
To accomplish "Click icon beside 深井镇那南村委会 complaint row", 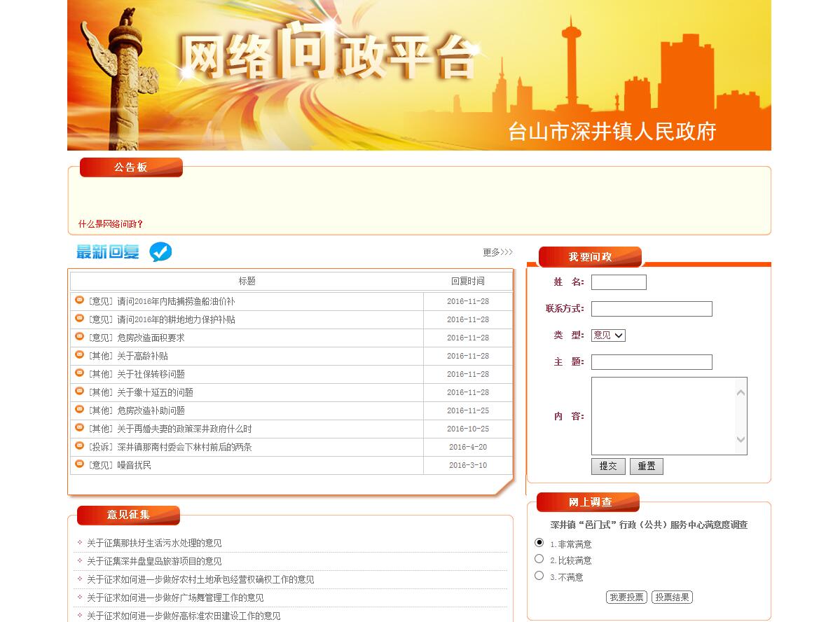I will tap(80, 446).
